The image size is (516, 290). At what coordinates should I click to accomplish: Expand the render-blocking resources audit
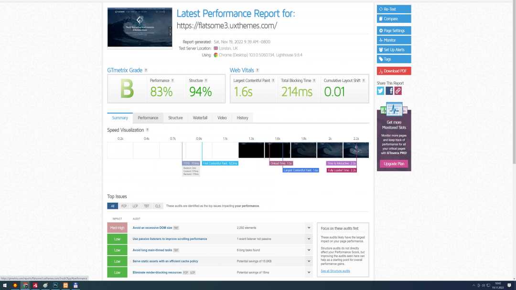click(x=309, y=272)
